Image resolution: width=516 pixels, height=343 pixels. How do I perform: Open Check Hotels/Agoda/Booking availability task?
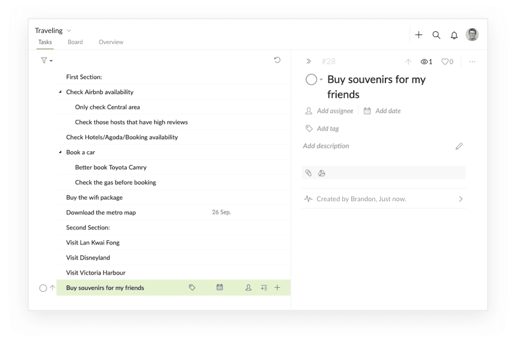click(x=173, y=138)
